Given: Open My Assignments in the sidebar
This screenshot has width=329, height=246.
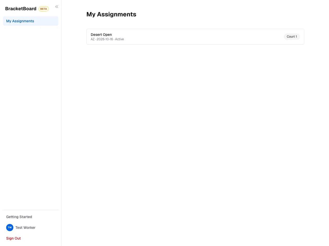Looking at the screenshot, I should pos(31,21).
